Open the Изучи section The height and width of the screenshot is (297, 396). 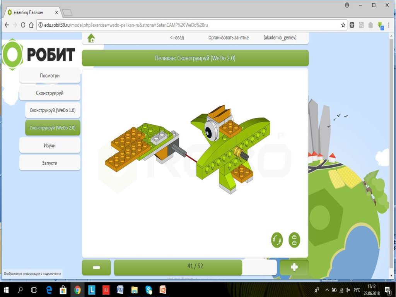50,146
